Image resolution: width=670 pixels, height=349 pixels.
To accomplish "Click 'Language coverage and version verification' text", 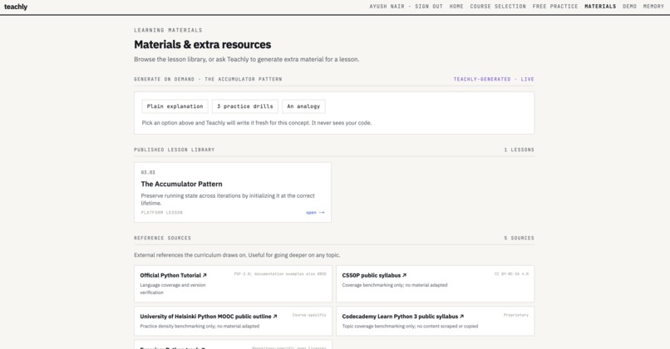I will (x=173, y=289).
